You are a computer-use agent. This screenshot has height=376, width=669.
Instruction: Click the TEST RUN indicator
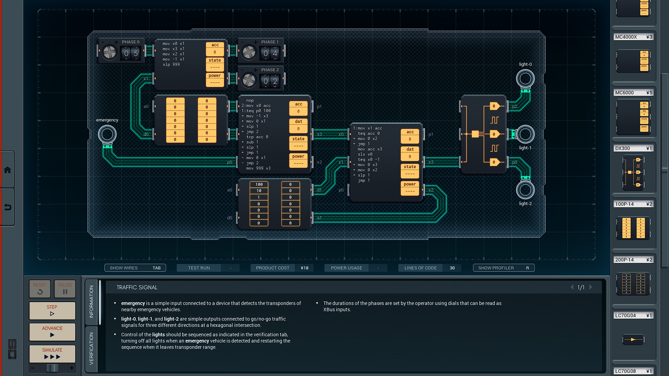pyautogui.click(x=208, y=268)
